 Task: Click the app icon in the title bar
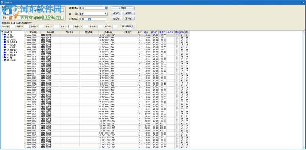coord(2,2)
